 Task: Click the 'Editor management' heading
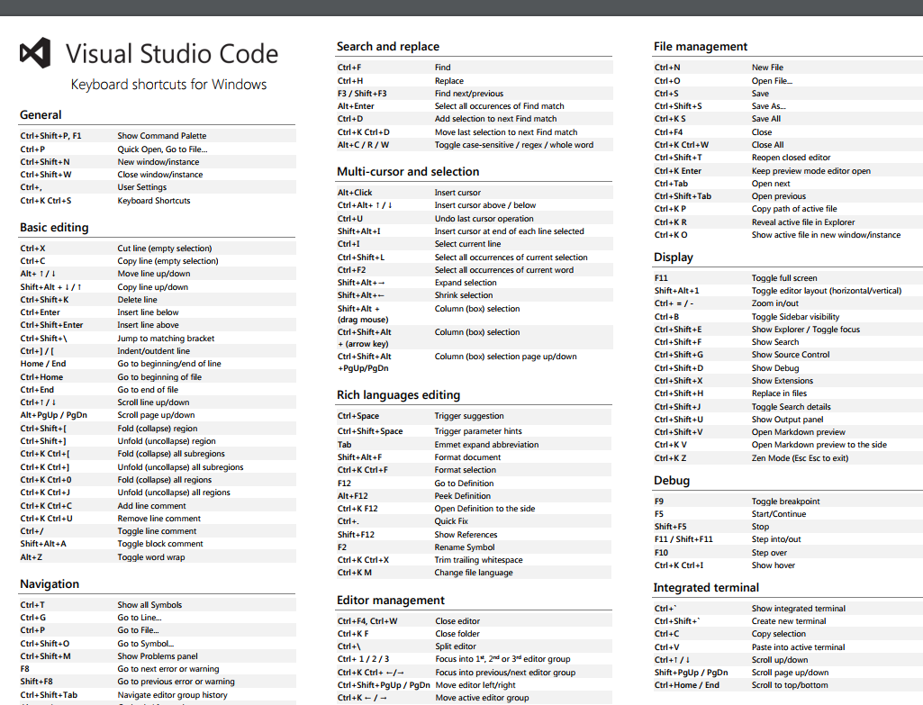point(391,601)
